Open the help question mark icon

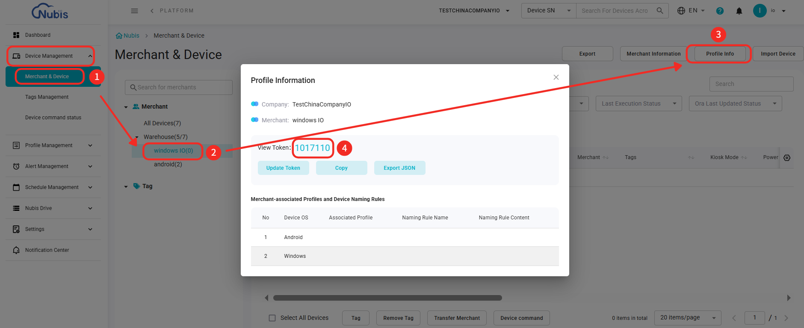[720, 11]
